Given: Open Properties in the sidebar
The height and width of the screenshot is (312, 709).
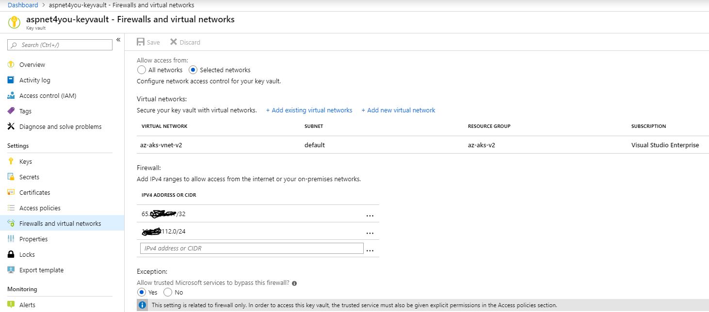Looking at the screenshot, I should (x=33, y=239).
